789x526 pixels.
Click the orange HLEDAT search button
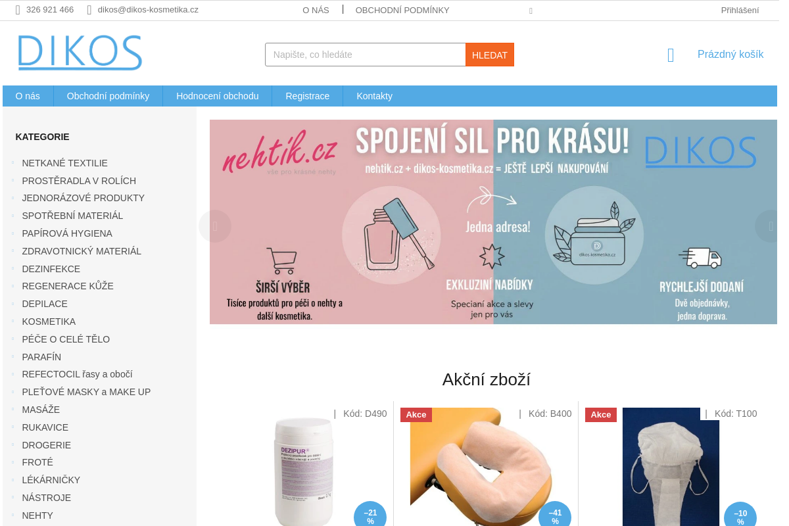(490, 55)
